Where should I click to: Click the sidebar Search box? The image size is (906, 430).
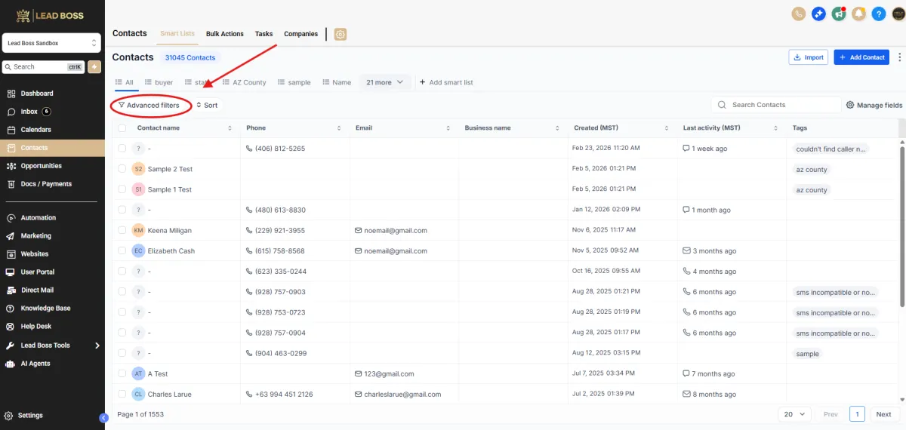point(44,66)
